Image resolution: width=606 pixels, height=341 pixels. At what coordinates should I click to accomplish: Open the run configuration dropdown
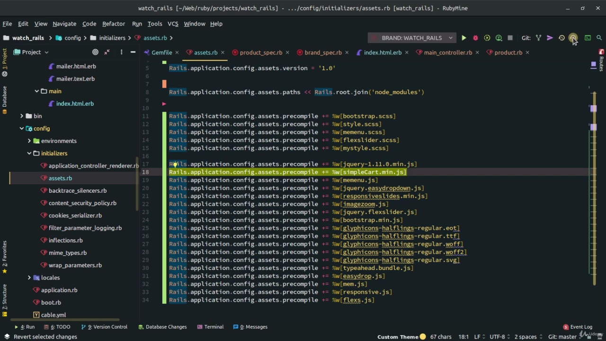(412, 38)
